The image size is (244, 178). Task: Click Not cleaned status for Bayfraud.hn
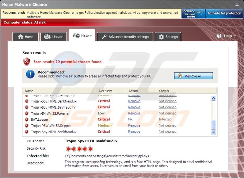point(168,107)
